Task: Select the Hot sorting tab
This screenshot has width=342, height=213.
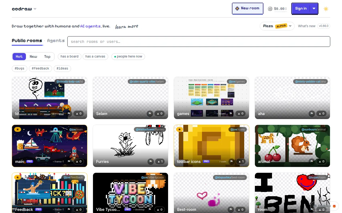Action: (x=19, y=56)
